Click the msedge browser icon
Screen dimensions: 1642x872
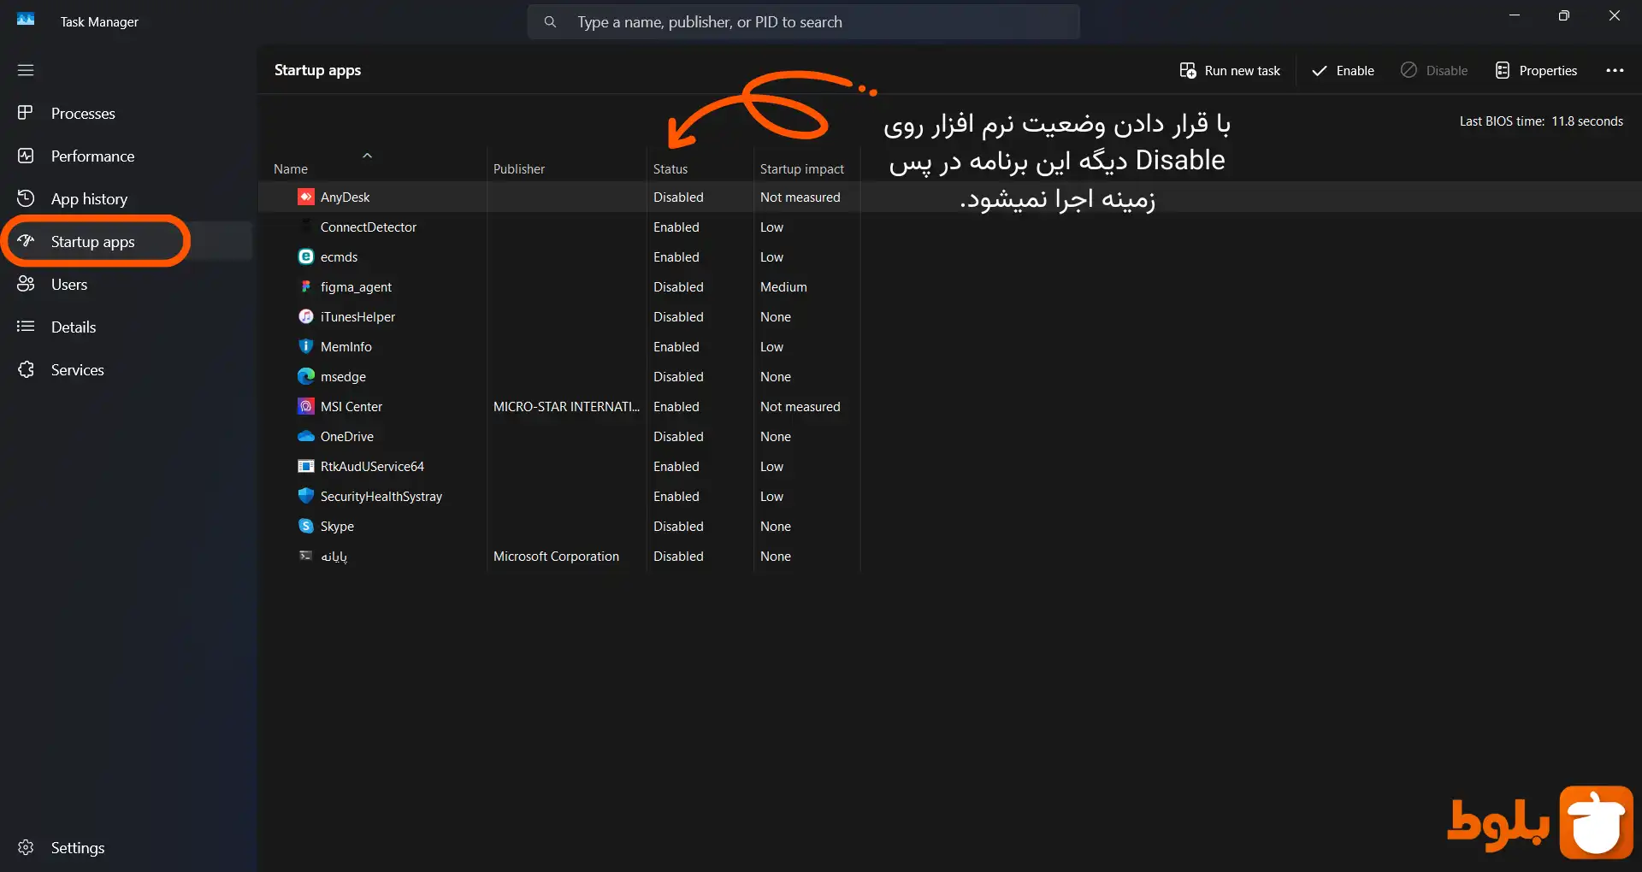(x=305, y=377)
